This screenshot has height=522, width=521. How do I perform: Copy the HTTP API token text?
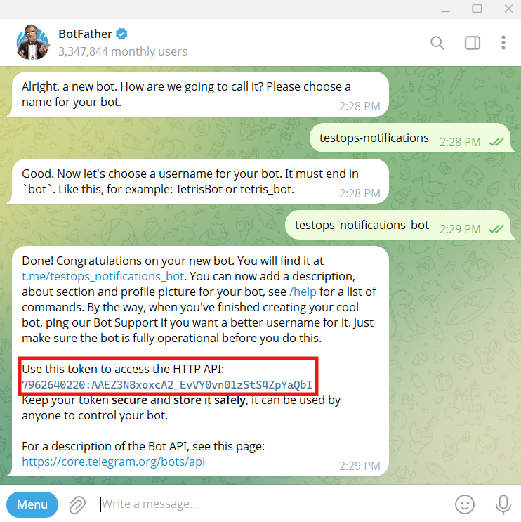(167, 385)
